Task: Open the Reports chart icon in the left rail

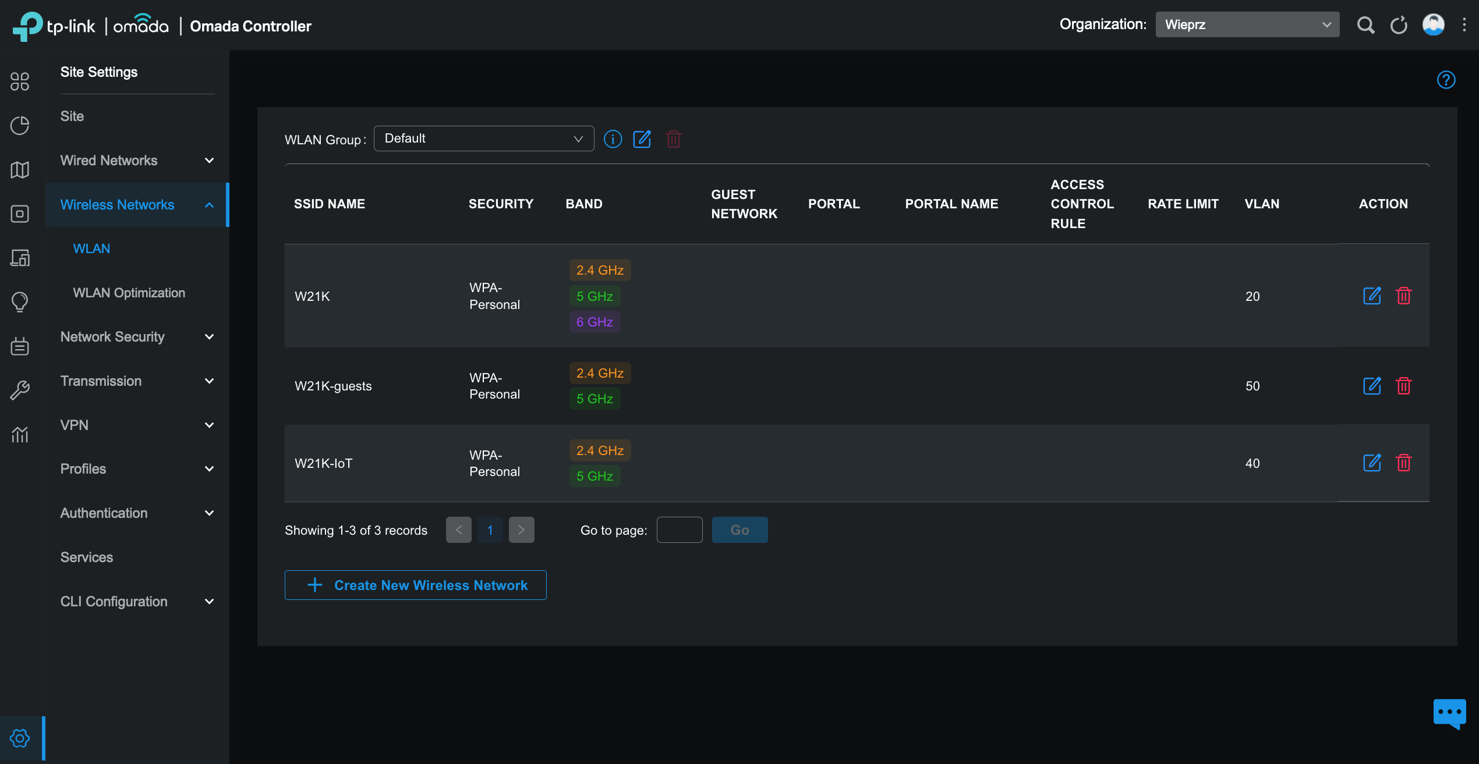Action: 20,434
